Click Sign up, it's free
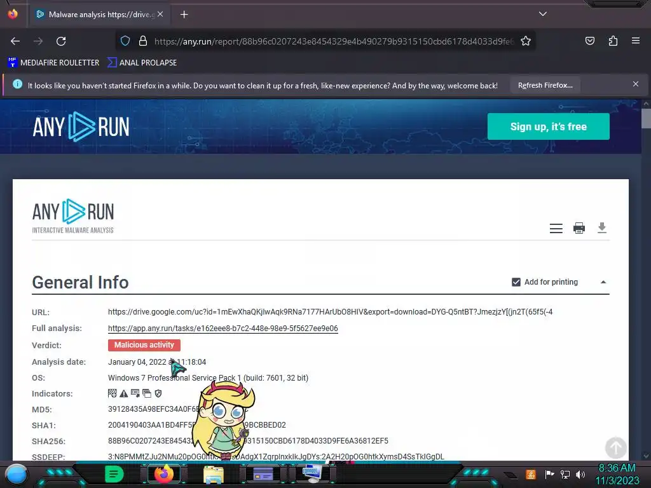651x488 pixels. tap(549, 126)
